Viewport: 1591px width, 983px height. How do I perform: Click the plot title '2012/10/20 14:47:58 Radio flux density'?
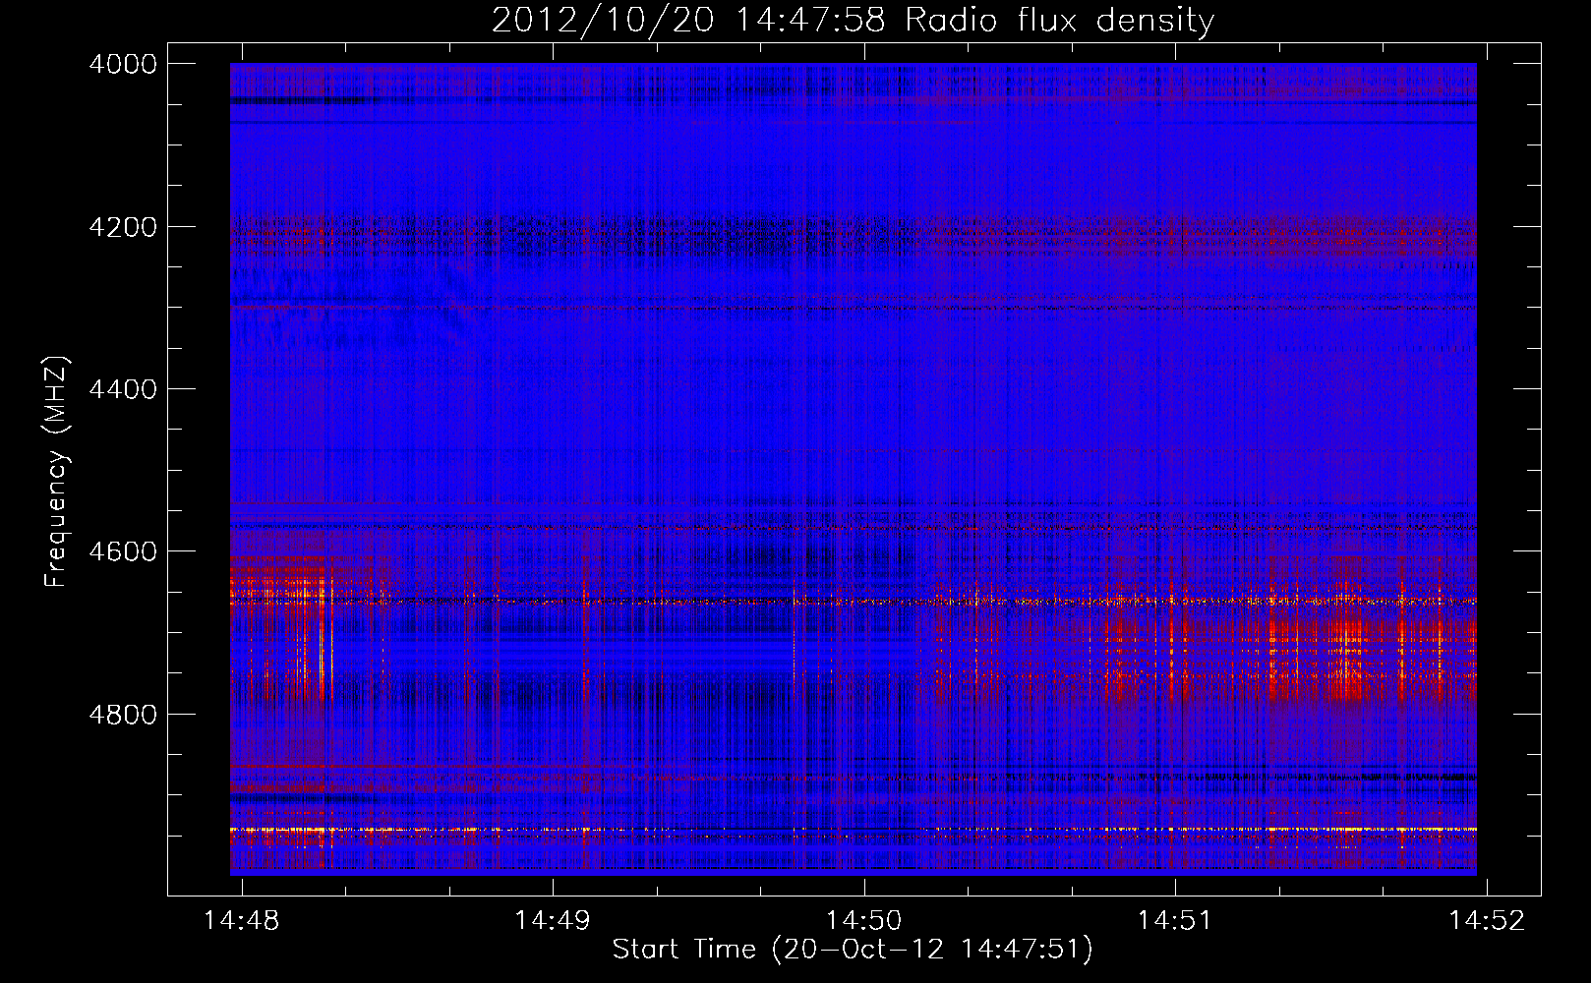coord(853,20)
